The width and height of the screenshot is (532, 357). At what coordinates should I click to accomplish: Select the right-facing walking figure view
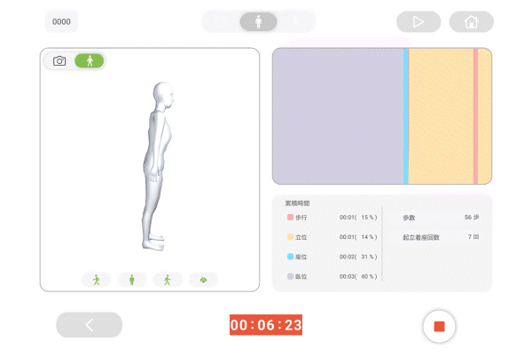coord(168,280)
